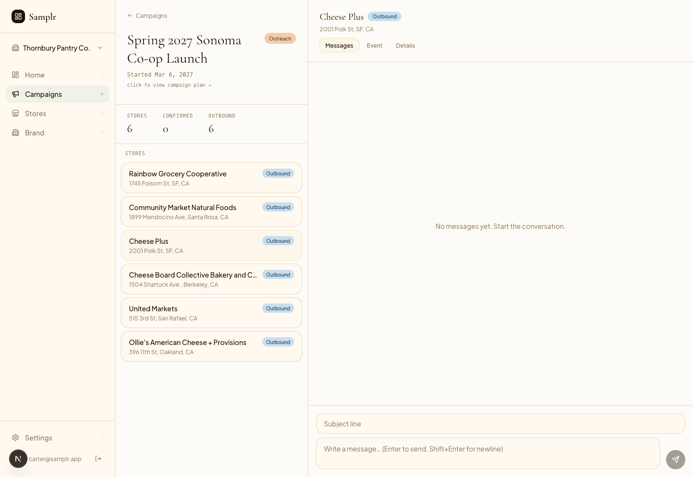Click the 2001 Polk St address in header
The width and height of the screenshot is (693, 477).
(x=346, y=29)
